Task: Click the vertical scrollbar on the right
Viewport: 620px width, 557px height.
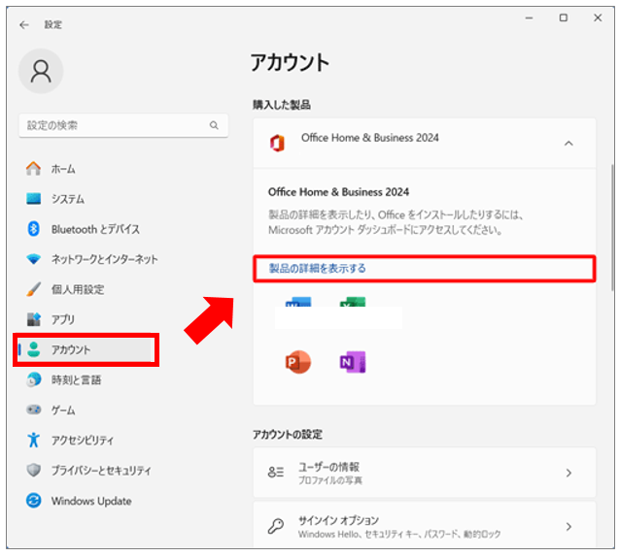Action: (612, 227)
